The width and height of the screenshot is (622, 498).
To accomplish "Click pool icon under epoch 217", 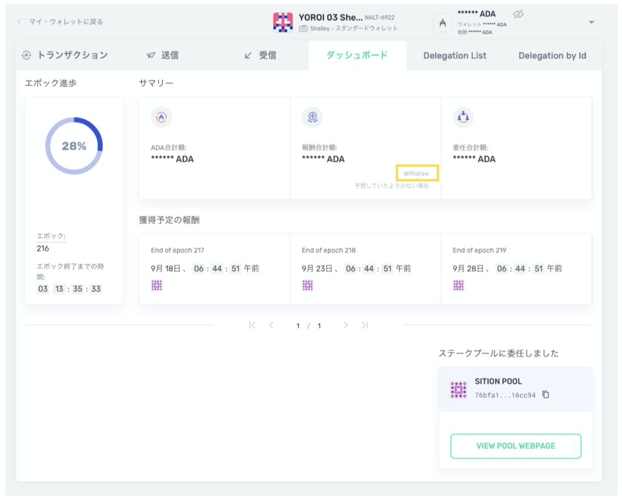I will click(157, 285).
